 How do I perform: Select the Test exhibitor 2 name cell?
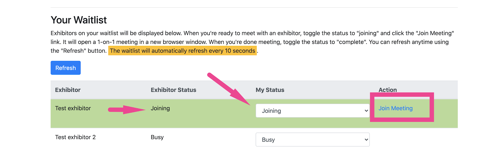[x=75, y=137]
